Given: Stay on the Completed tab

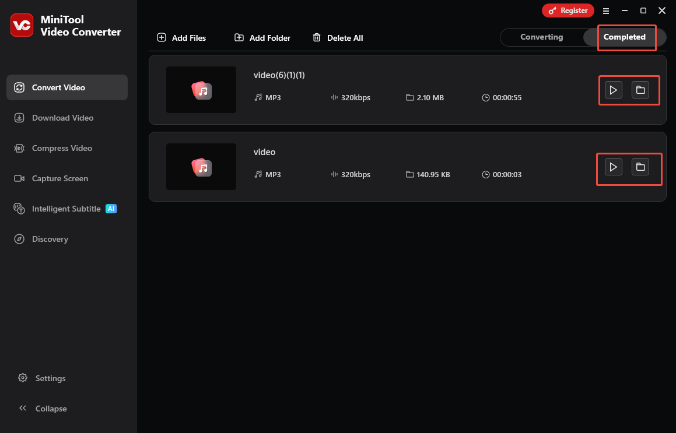Looking at the screenshot, I should [x=625, y=37].
